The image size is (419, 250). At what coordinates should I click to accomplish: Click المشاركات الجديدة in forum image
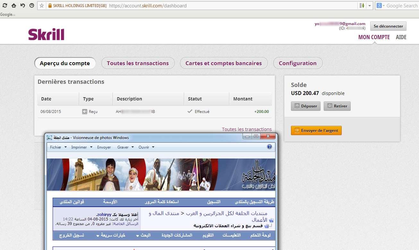click(x=177, y=235)
